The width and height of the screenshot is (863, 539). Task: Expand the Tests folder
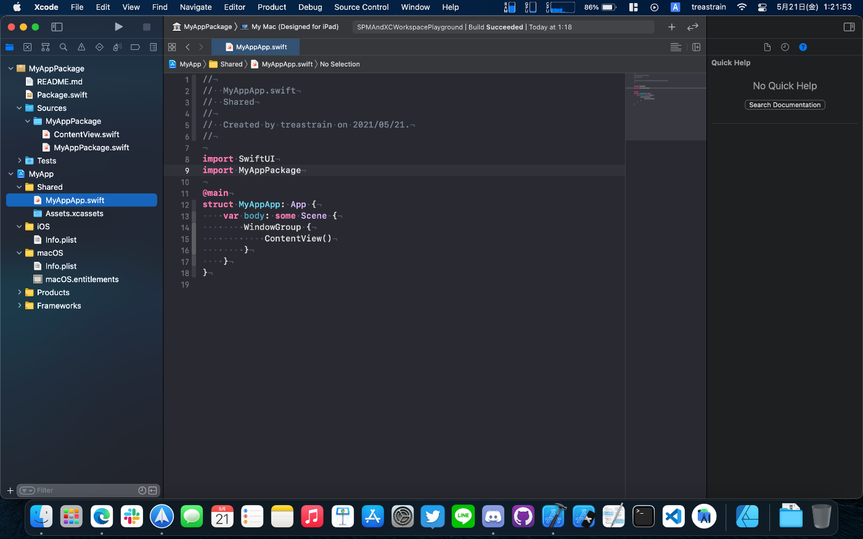tap(20, 161)
